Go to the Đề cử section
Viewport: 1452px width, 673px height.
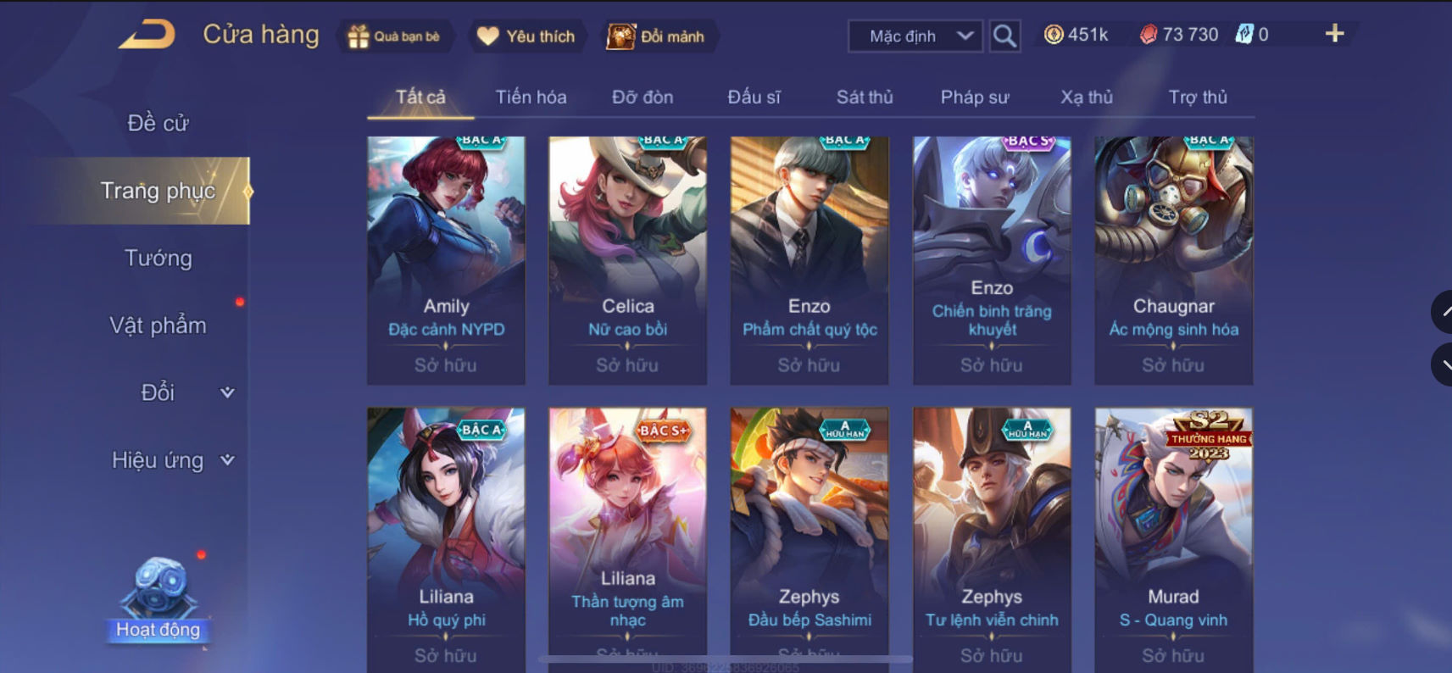(159, 123)
